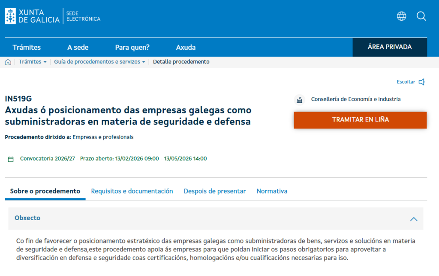Click the Escoitar listen link

pos(406,82)
